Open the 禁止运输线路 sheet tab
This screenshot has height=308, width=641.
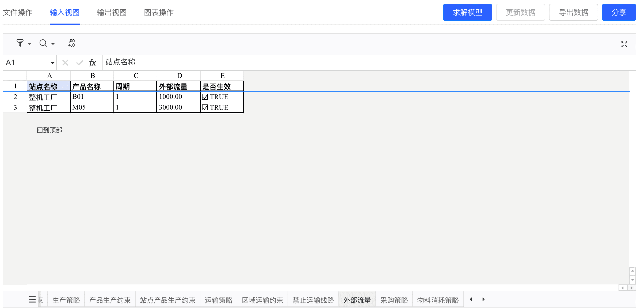313,300
